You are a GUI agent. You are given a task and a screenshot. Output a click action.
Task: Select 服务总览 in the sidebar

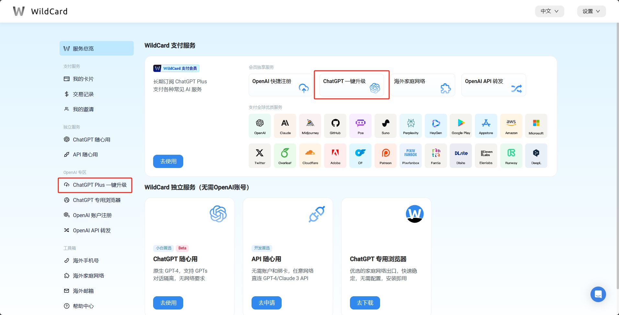(96, 48)
